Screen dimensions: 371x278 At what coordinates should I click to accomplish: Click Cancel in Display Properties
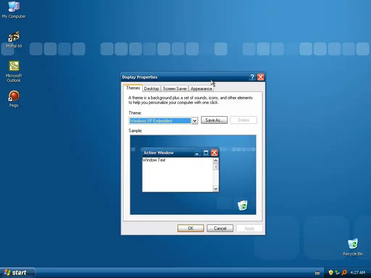click(220, 228)
